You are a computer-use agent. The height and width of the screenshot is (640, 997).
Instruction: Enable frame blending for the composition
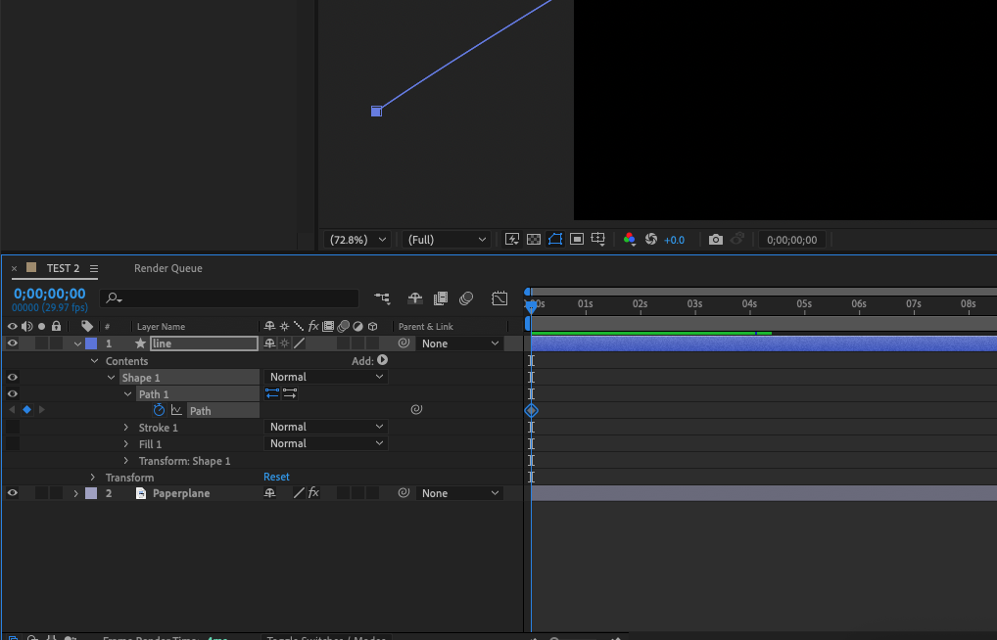click(x=441, y=298)
